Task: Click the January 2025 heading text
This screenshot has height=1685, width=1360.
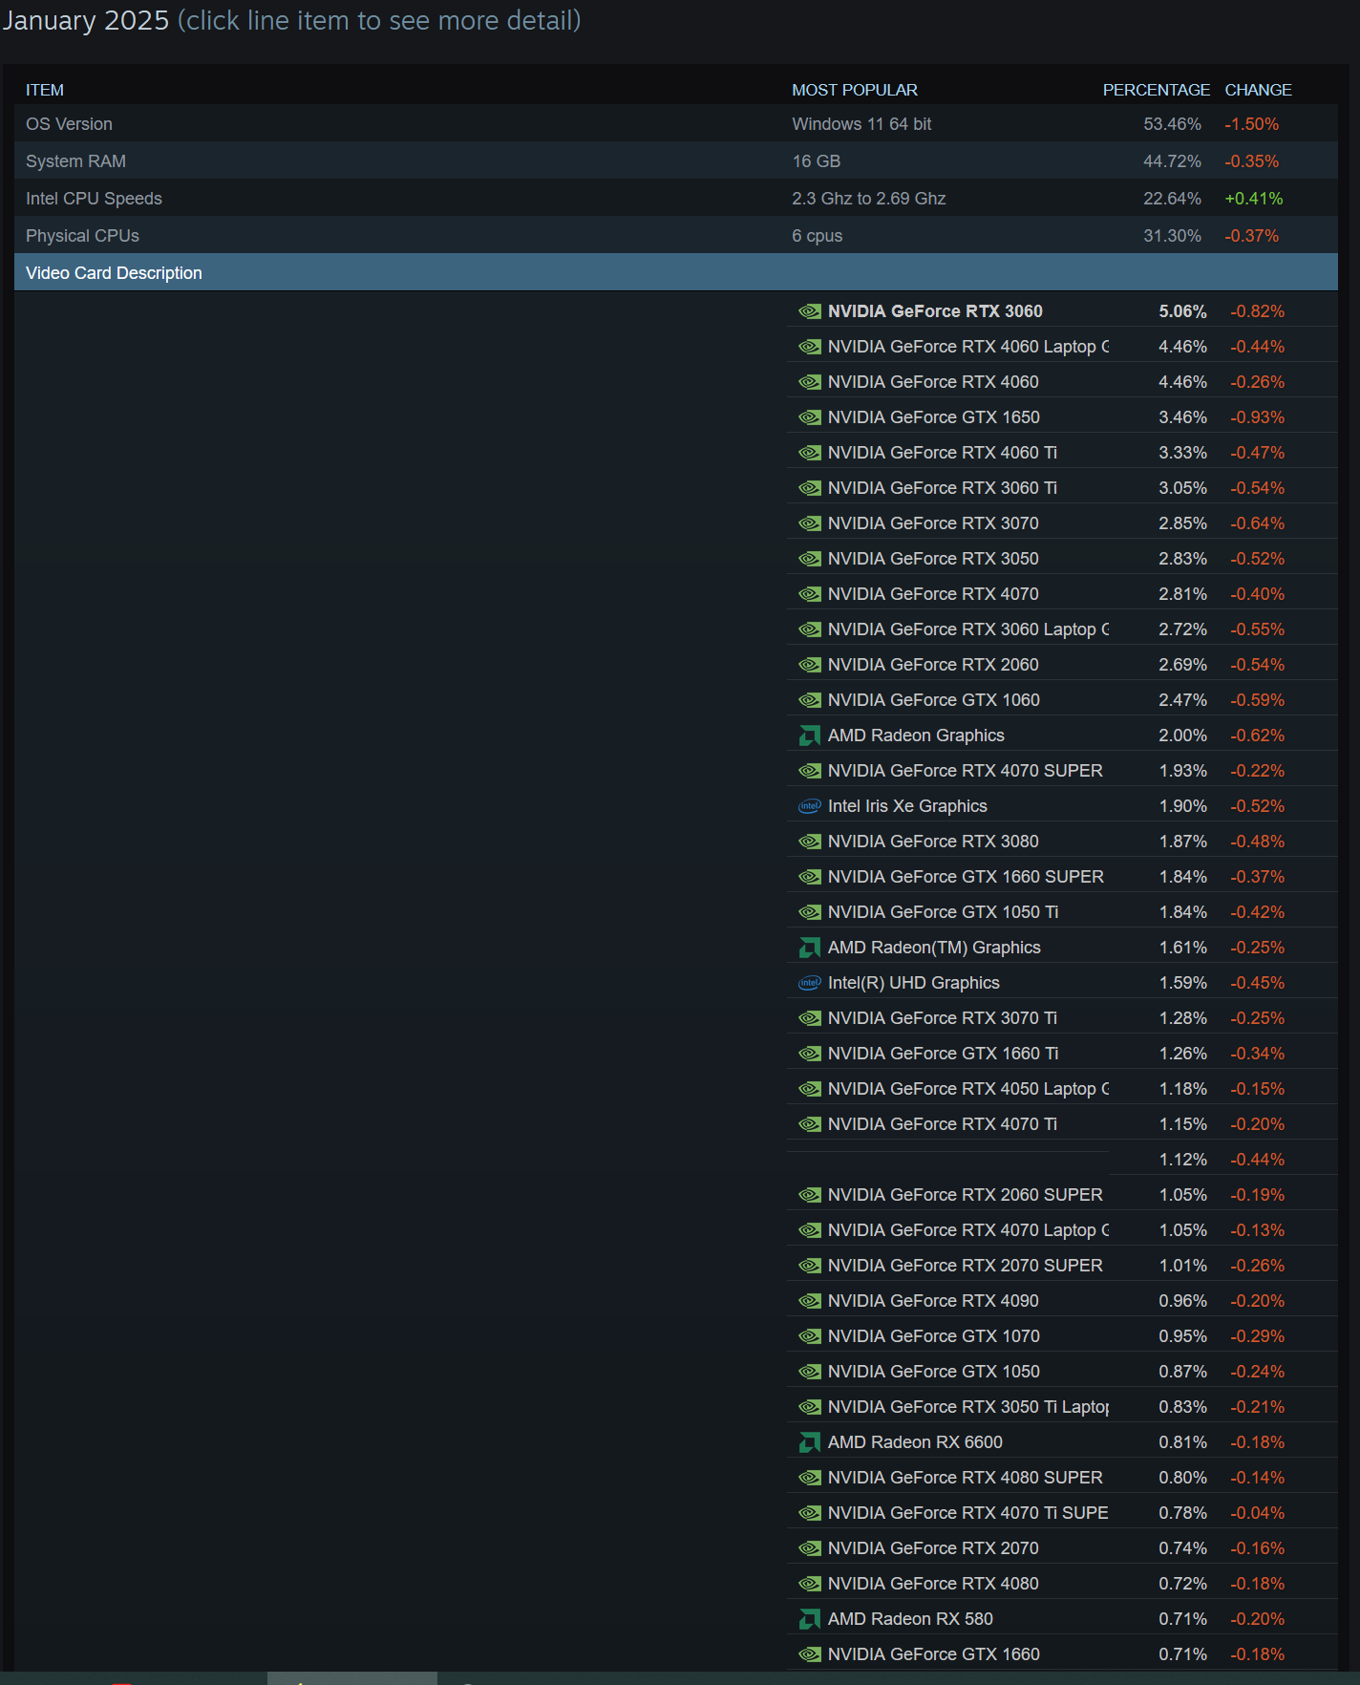Action: (x=85, y=20)
